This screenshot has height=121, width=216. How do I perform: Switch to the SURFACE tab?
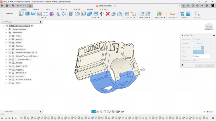pyautogui.click(x=36, y=9)
